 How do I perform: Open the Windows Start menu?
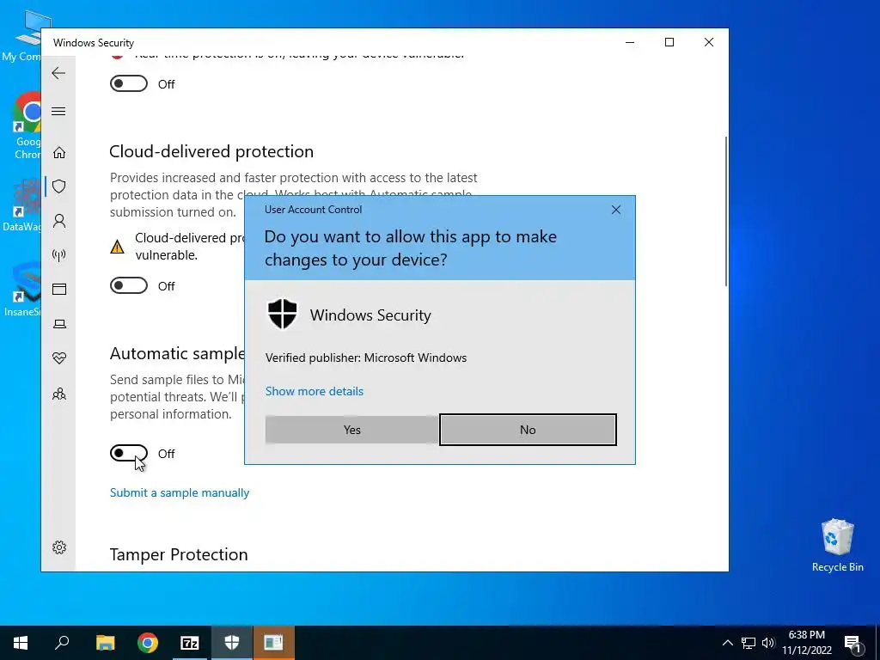(x=21, y=643)
